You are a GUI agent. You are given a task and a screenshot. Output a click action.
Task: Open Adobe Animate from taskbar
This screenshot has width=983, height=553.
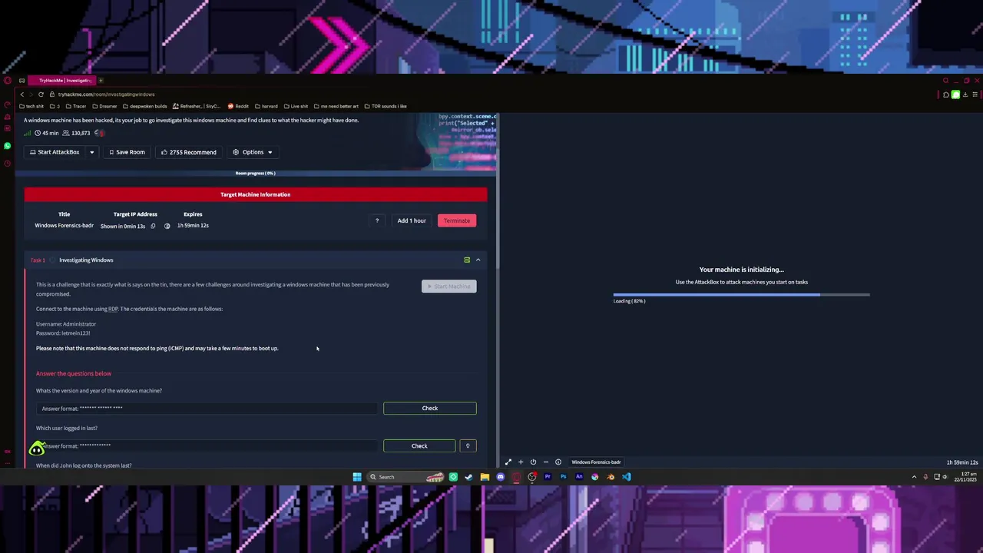point(579,477)
